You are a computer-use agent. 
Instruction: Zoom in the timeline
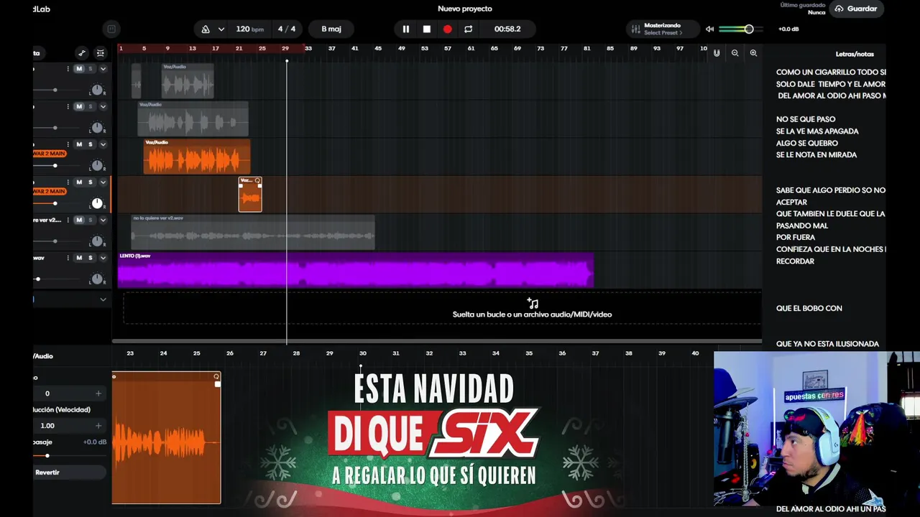(x=753, y=53)
